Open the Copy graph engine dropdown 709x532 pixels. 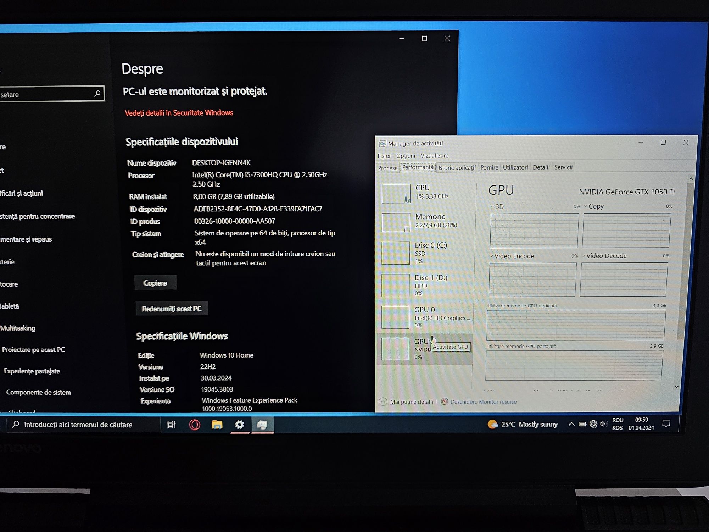click(586, 206)
